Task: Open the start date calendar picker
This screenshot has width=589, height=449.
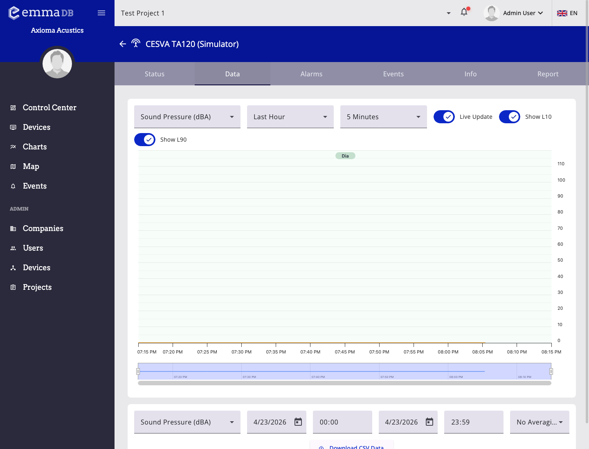Action: coord(298,422)
